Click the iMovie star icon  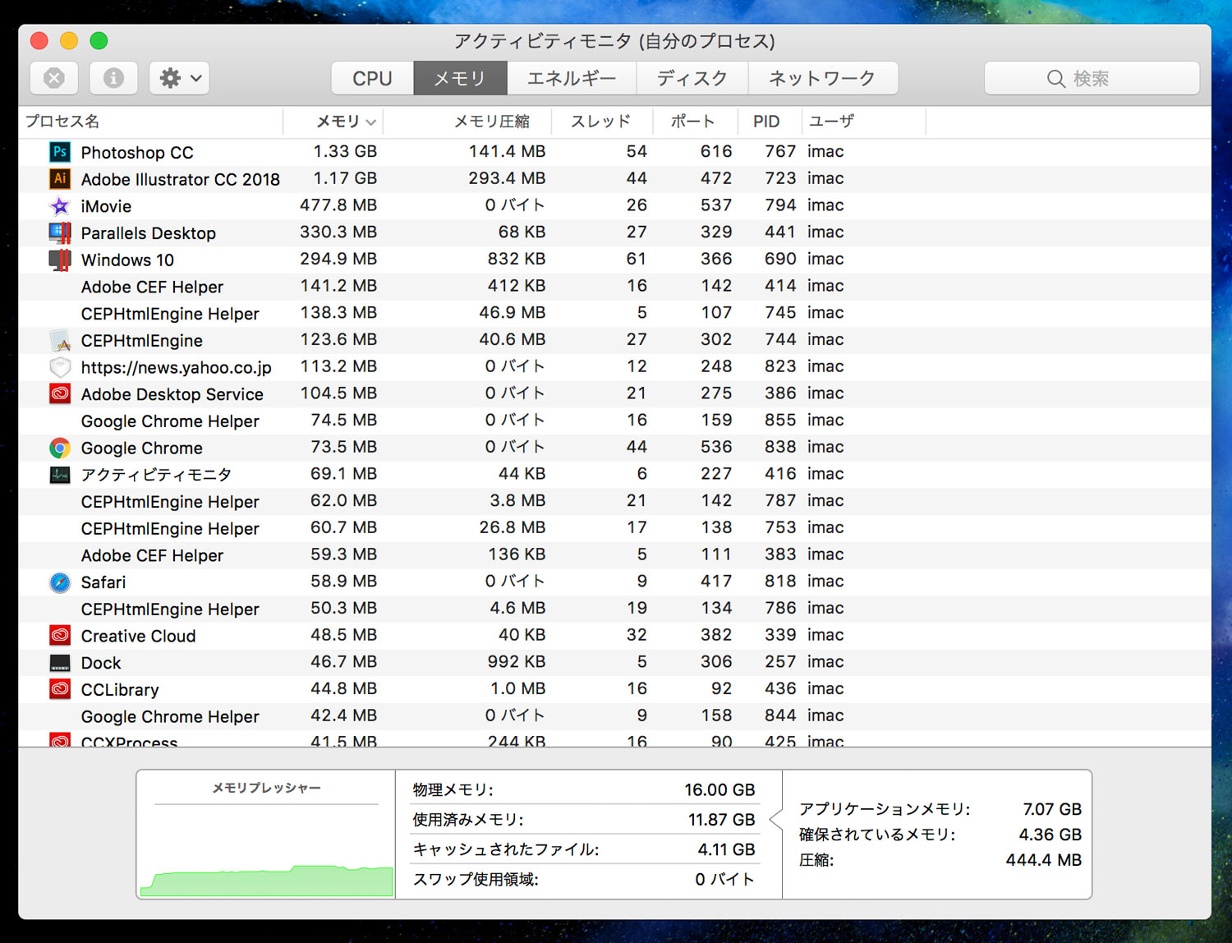[60, 205]
